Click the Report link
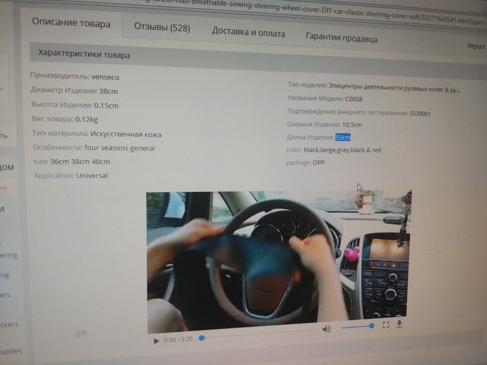Viewport: 487px width, 365px height. 476,46
